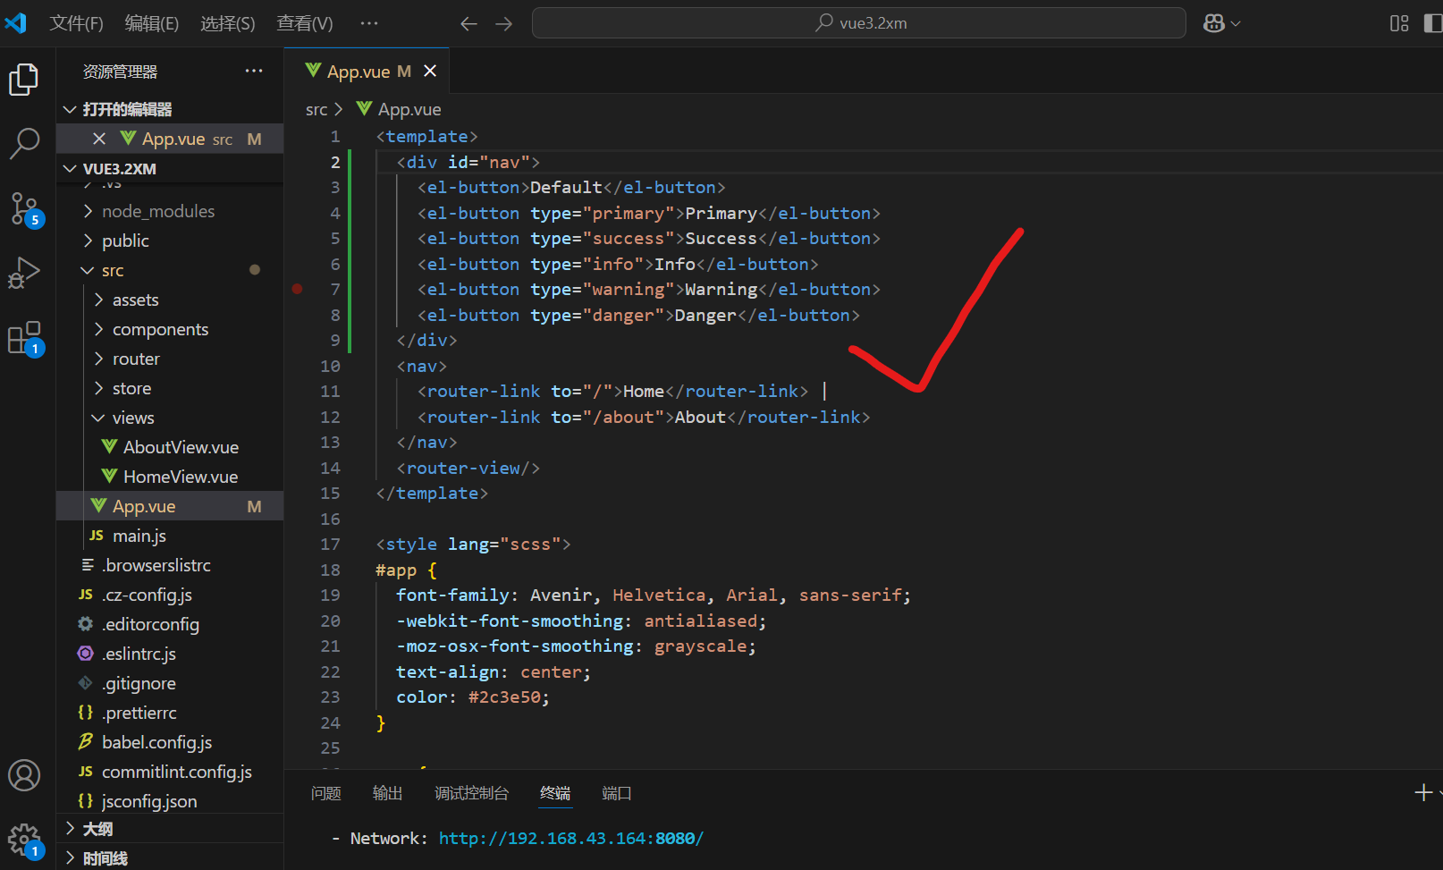Open the 查看 menu
This screenshot has width=1443, height=870.
pos(304,23)
